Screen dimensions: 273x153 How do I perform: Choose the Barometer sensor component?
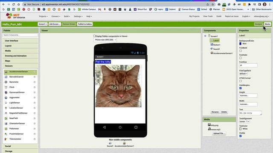click(14, 82)
